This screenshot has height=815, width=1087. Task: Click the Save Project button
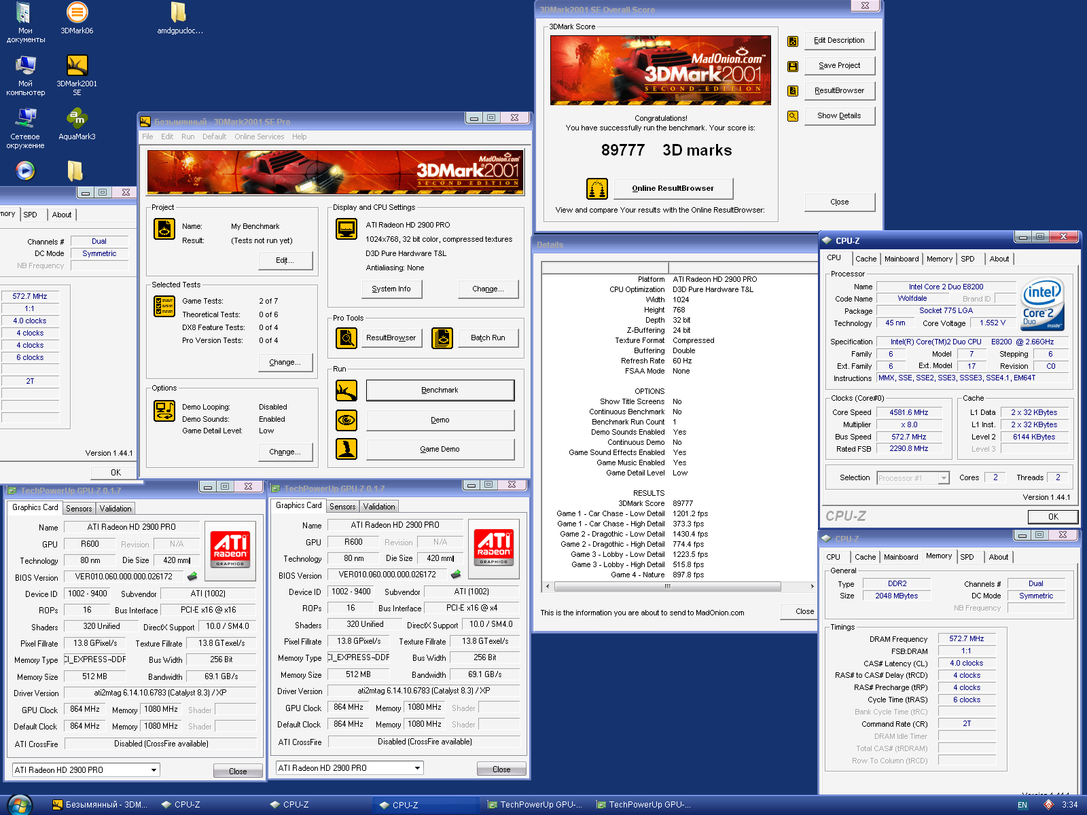coord(840,66)
